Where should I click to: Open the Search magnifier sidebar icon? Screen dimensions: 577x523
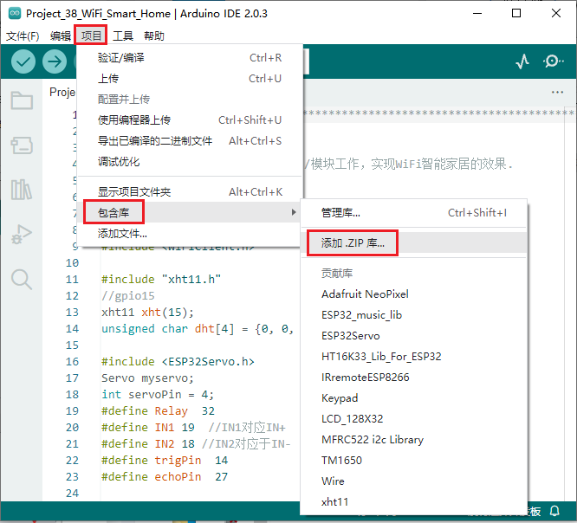pos(22,278)
